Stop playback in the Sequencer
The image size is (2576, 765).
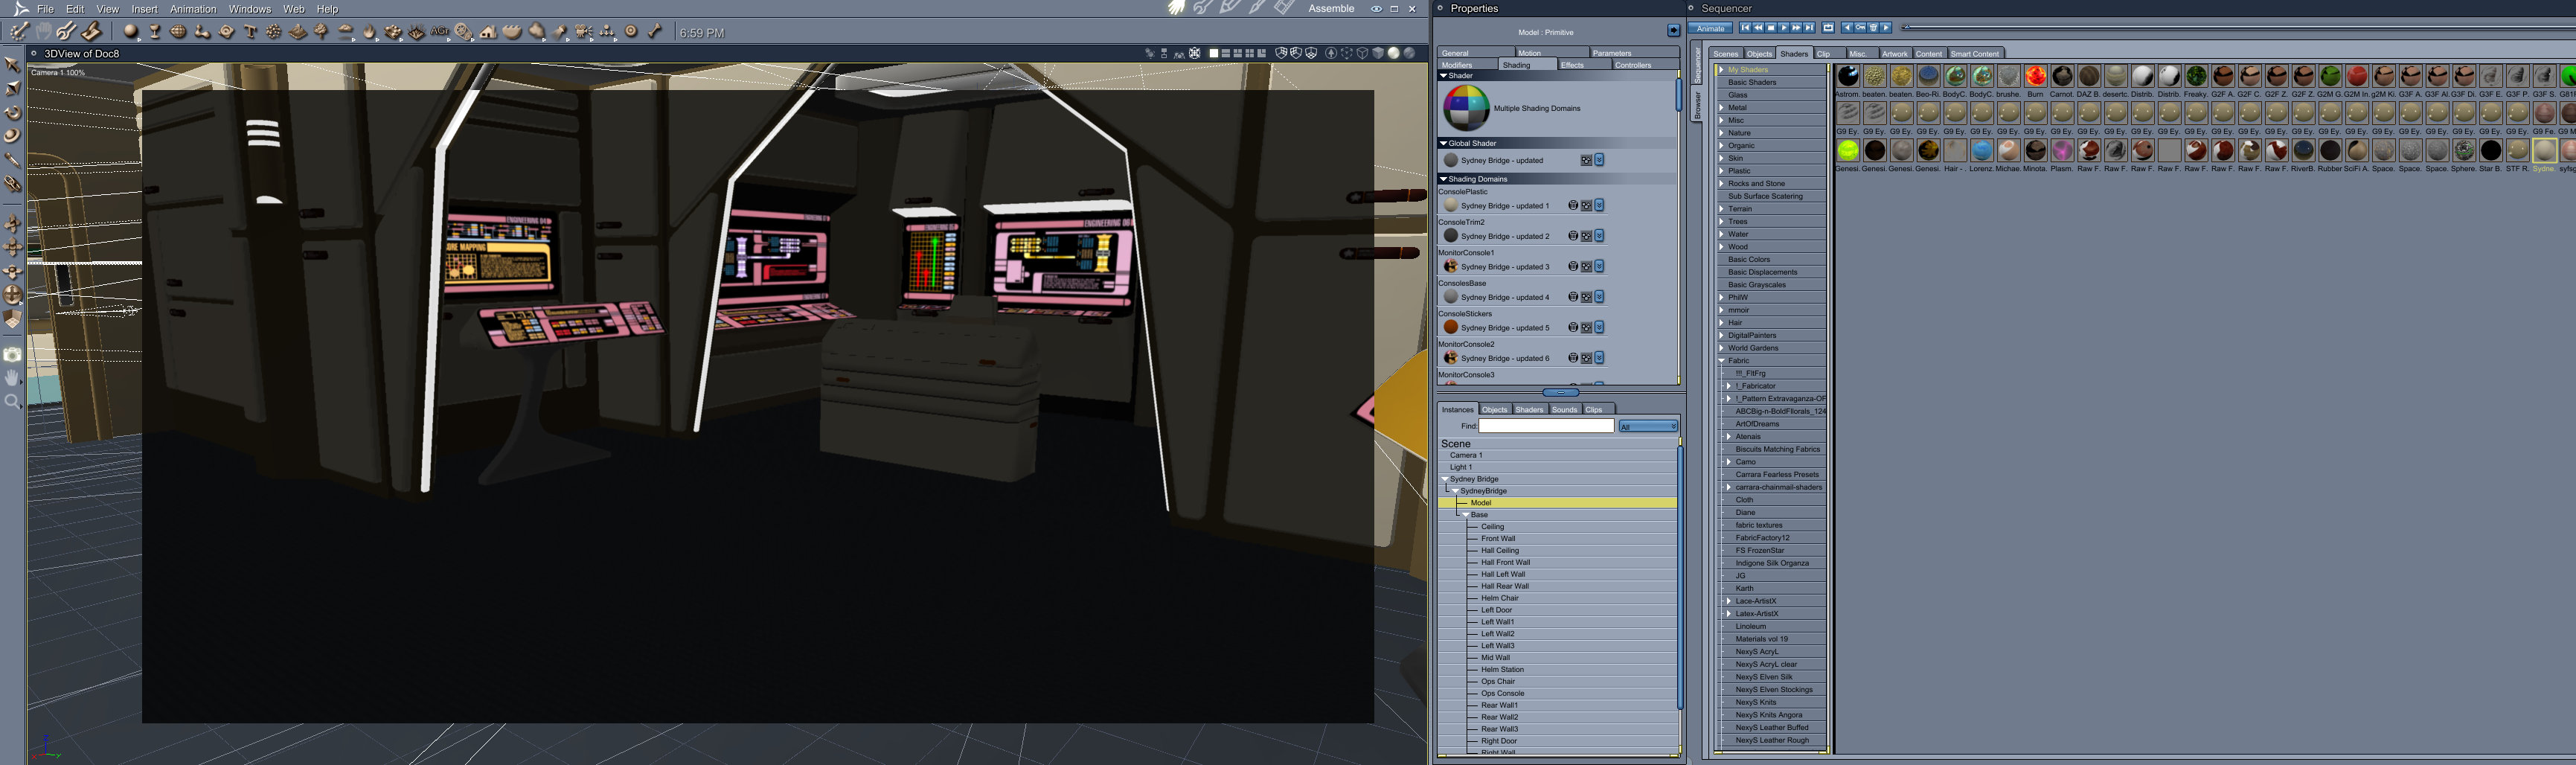coord(1771,28)
